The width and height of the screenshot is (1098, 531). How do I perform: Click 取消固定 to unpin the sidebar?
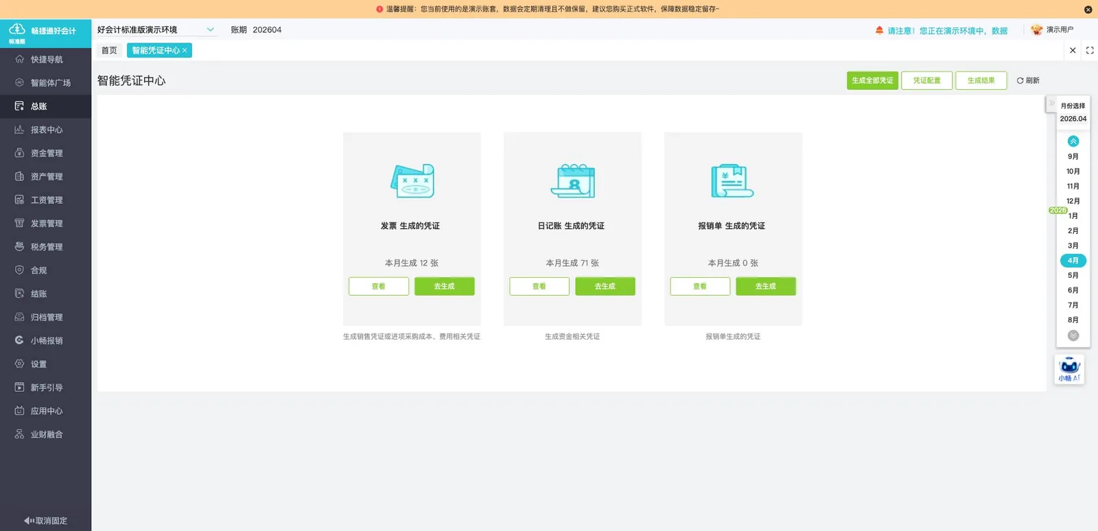click(x=45, y=521)
